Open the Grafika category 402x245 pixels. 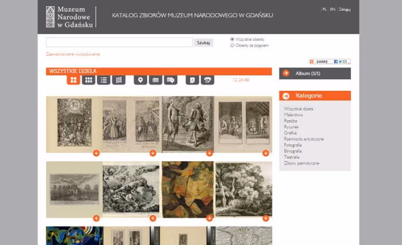click(x=290, y=133)
